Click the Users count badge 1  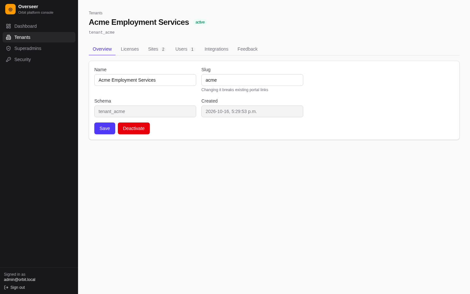(x=192, y=49)
